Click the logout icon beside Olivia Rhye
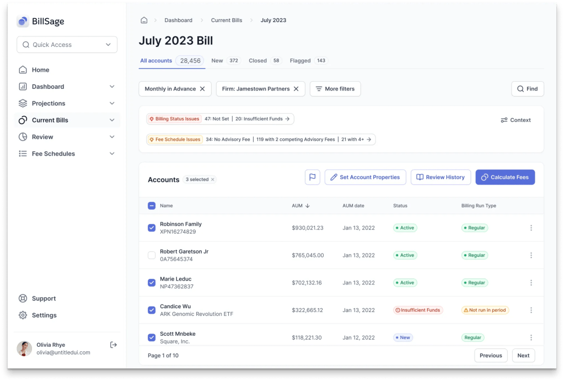The width and height of the screenshot is (564, 381). pos(114,345)
